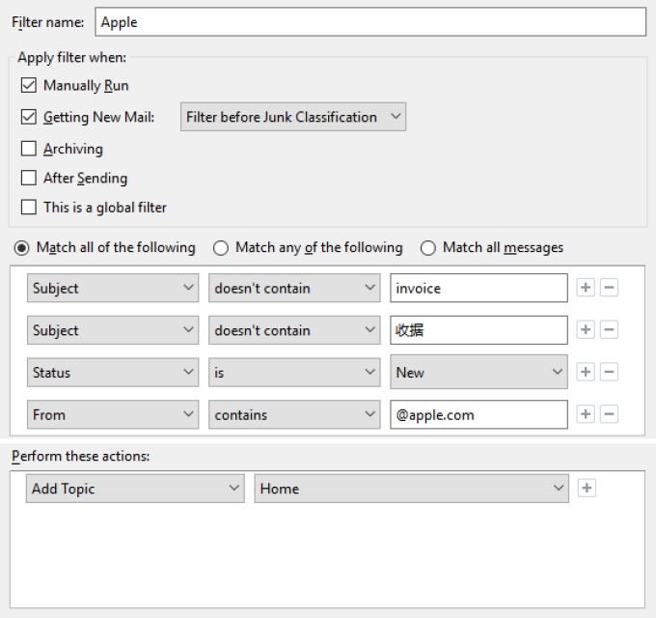656x618 pixels.
Task: Add a rule after the invoice row
Action: pyautogui.click(x=586, y=288)
